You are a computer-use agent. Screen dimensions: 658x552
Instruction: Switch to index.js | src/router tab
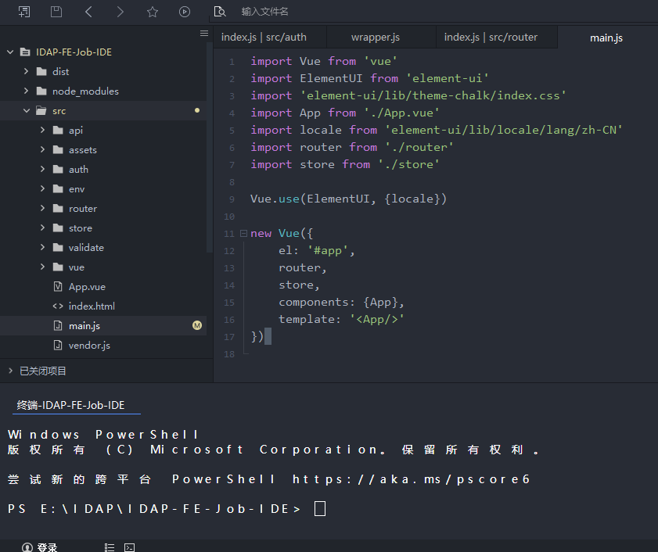(497, 38)
